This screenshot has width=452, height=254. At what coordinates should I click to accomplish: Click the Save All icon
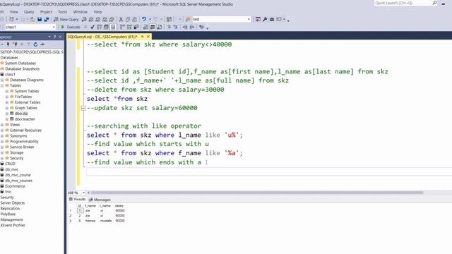(47, 19)
